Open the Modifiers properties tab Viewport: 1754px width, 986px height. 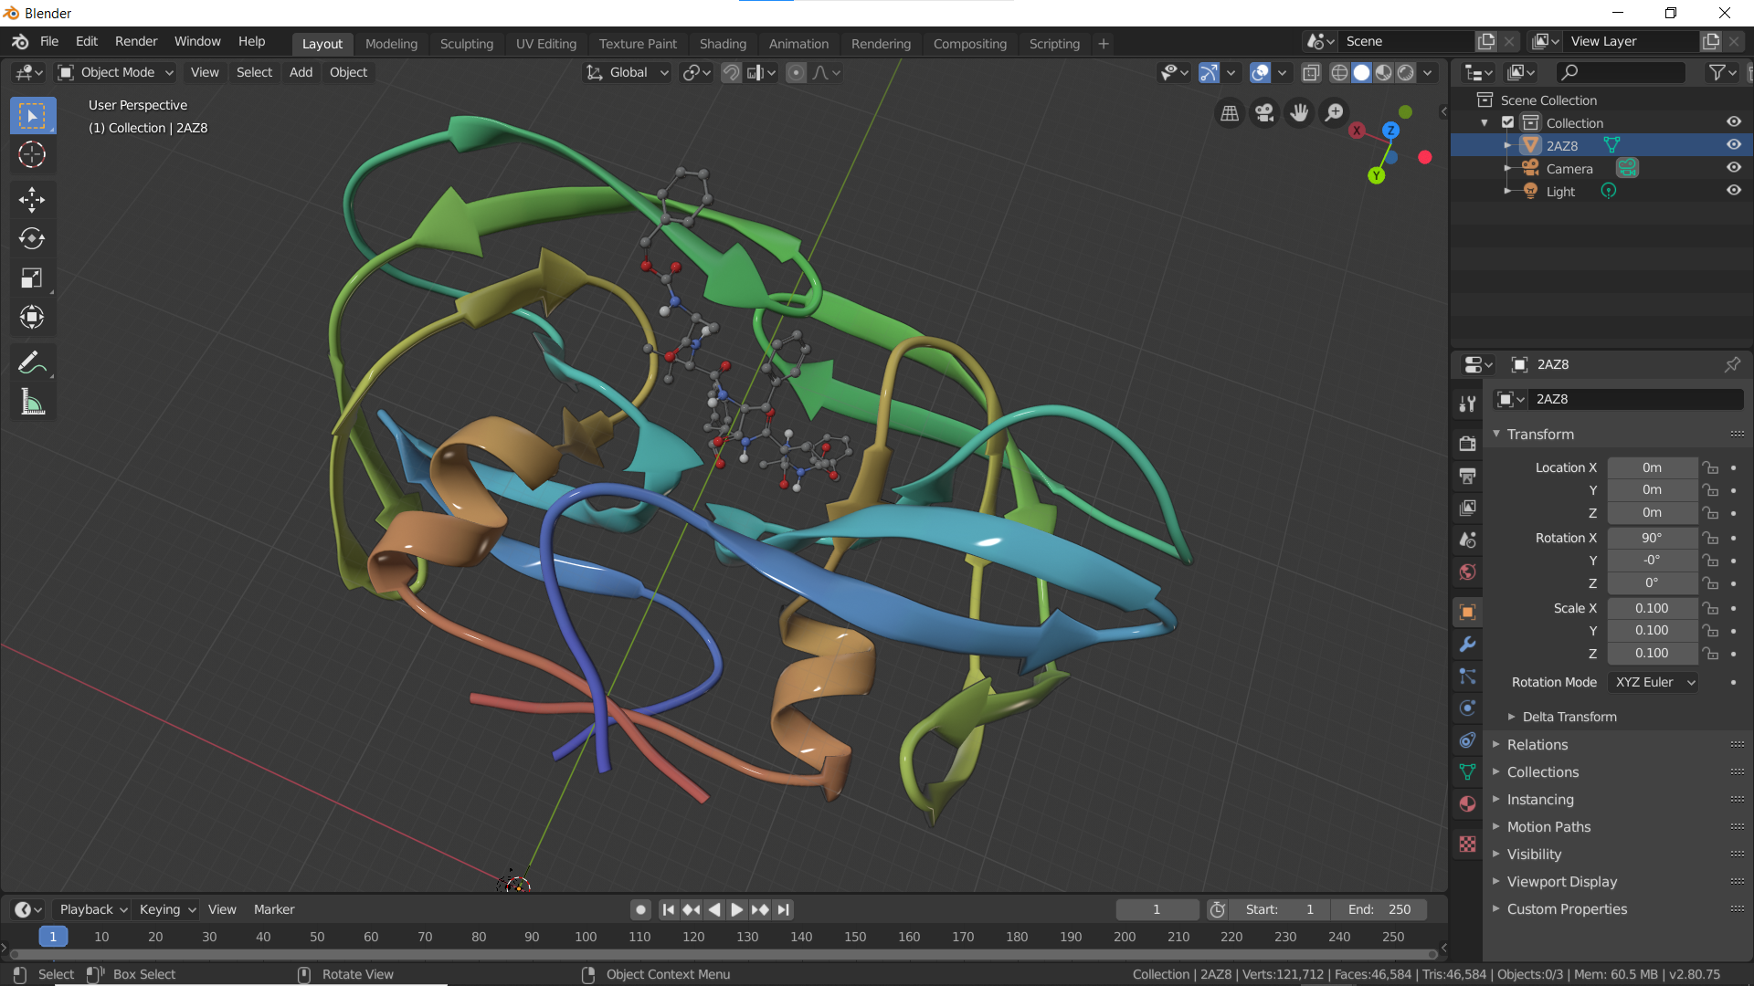(1467, 645)
